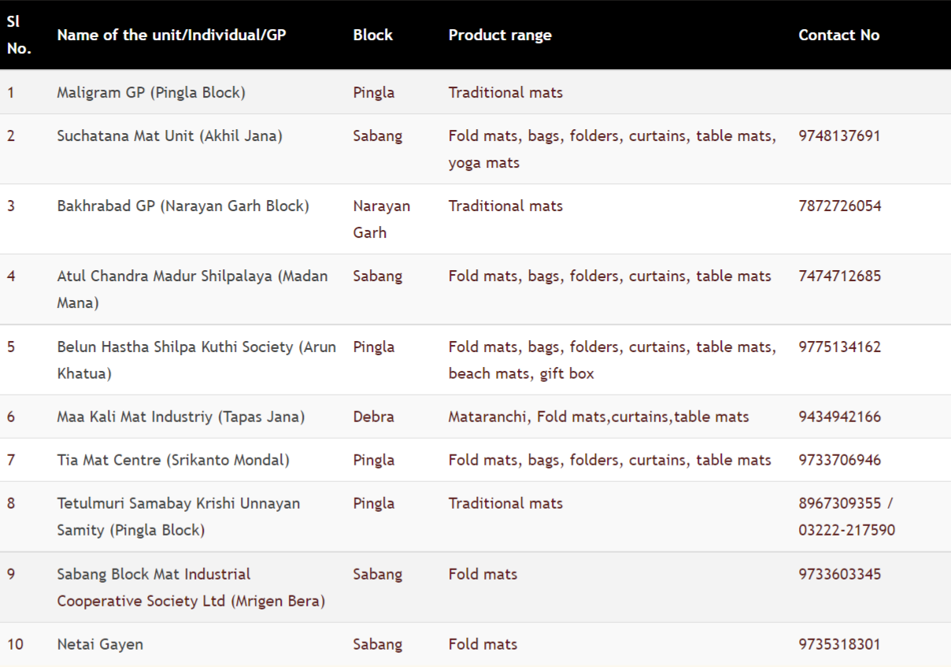The height and width of the screenshot is (667, 951).
Task: Select product range for Atul Chandra Madur Shilpalaya
Action: click(610, 276)
